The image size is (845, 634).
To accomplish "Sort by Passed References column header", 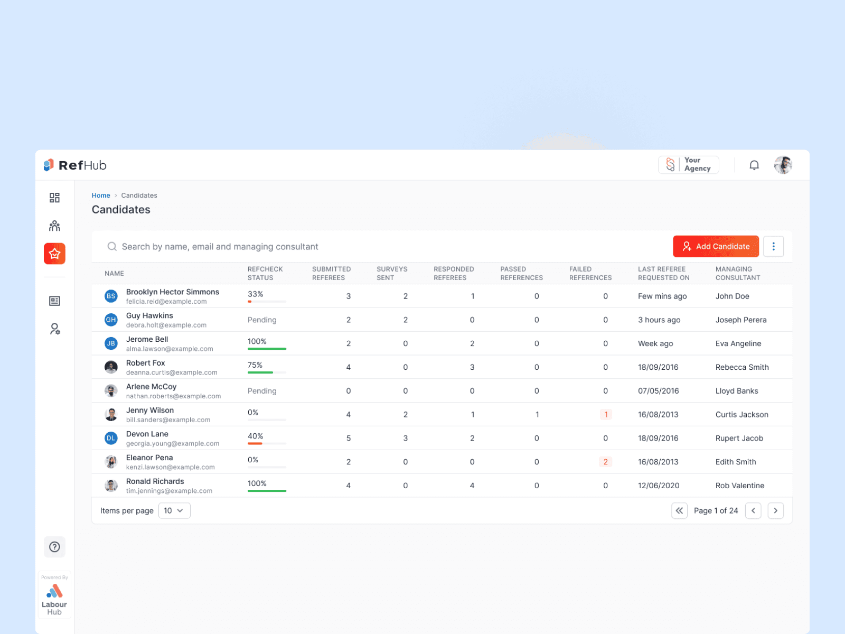I will (522, 274).
